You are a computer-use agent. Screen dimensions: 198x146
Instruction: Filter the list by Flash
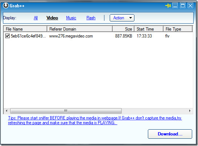(91, 18)
